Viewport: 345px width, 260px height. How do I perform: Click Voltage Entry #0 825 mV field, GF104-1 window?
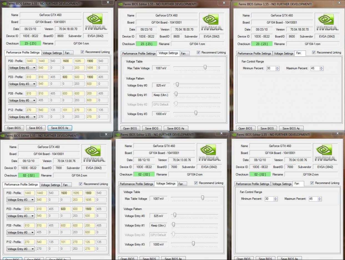161,86
